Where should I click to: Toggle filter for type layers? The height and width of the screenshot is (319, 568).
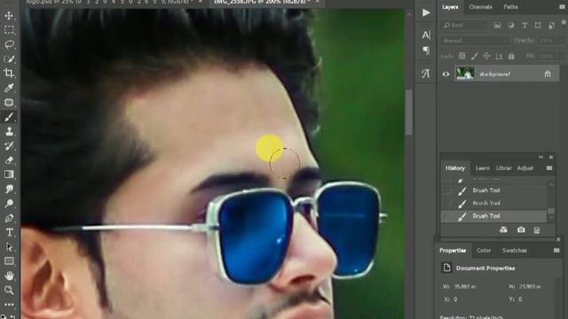click(x=525, y=25)
